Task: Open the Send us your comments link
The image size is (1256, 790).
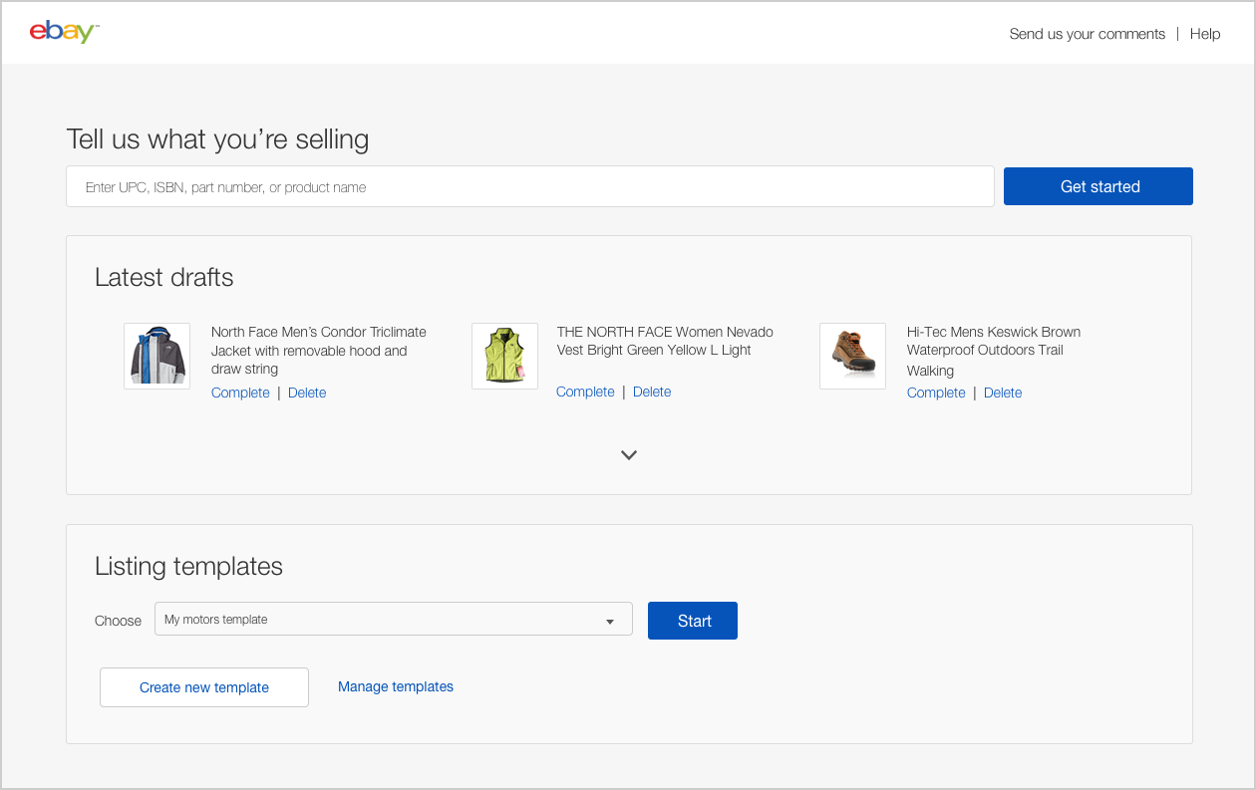Action: [1087, 34]
